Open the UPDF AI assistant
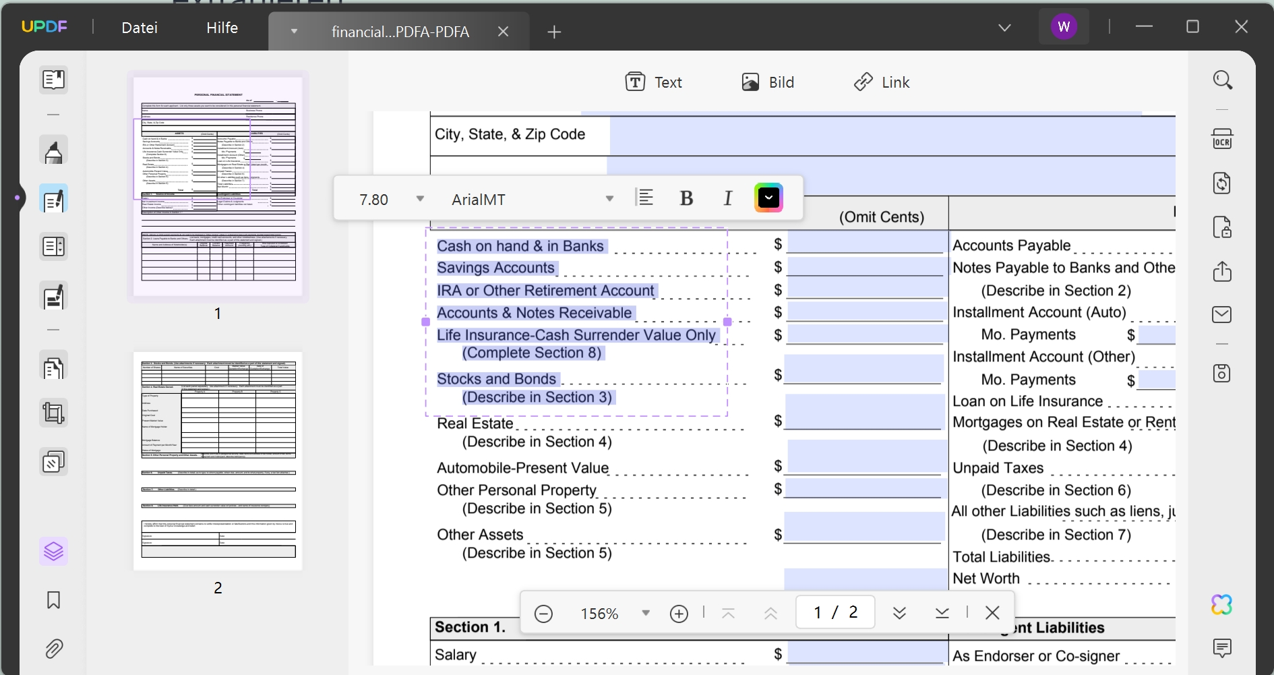This screenshot has width=1274, height=675. point(1221,604)
